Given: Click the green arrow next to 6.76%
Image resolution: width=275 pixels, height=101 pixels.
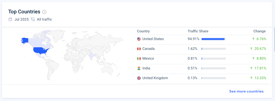Looking at the screenshot, I should point(253,39).
